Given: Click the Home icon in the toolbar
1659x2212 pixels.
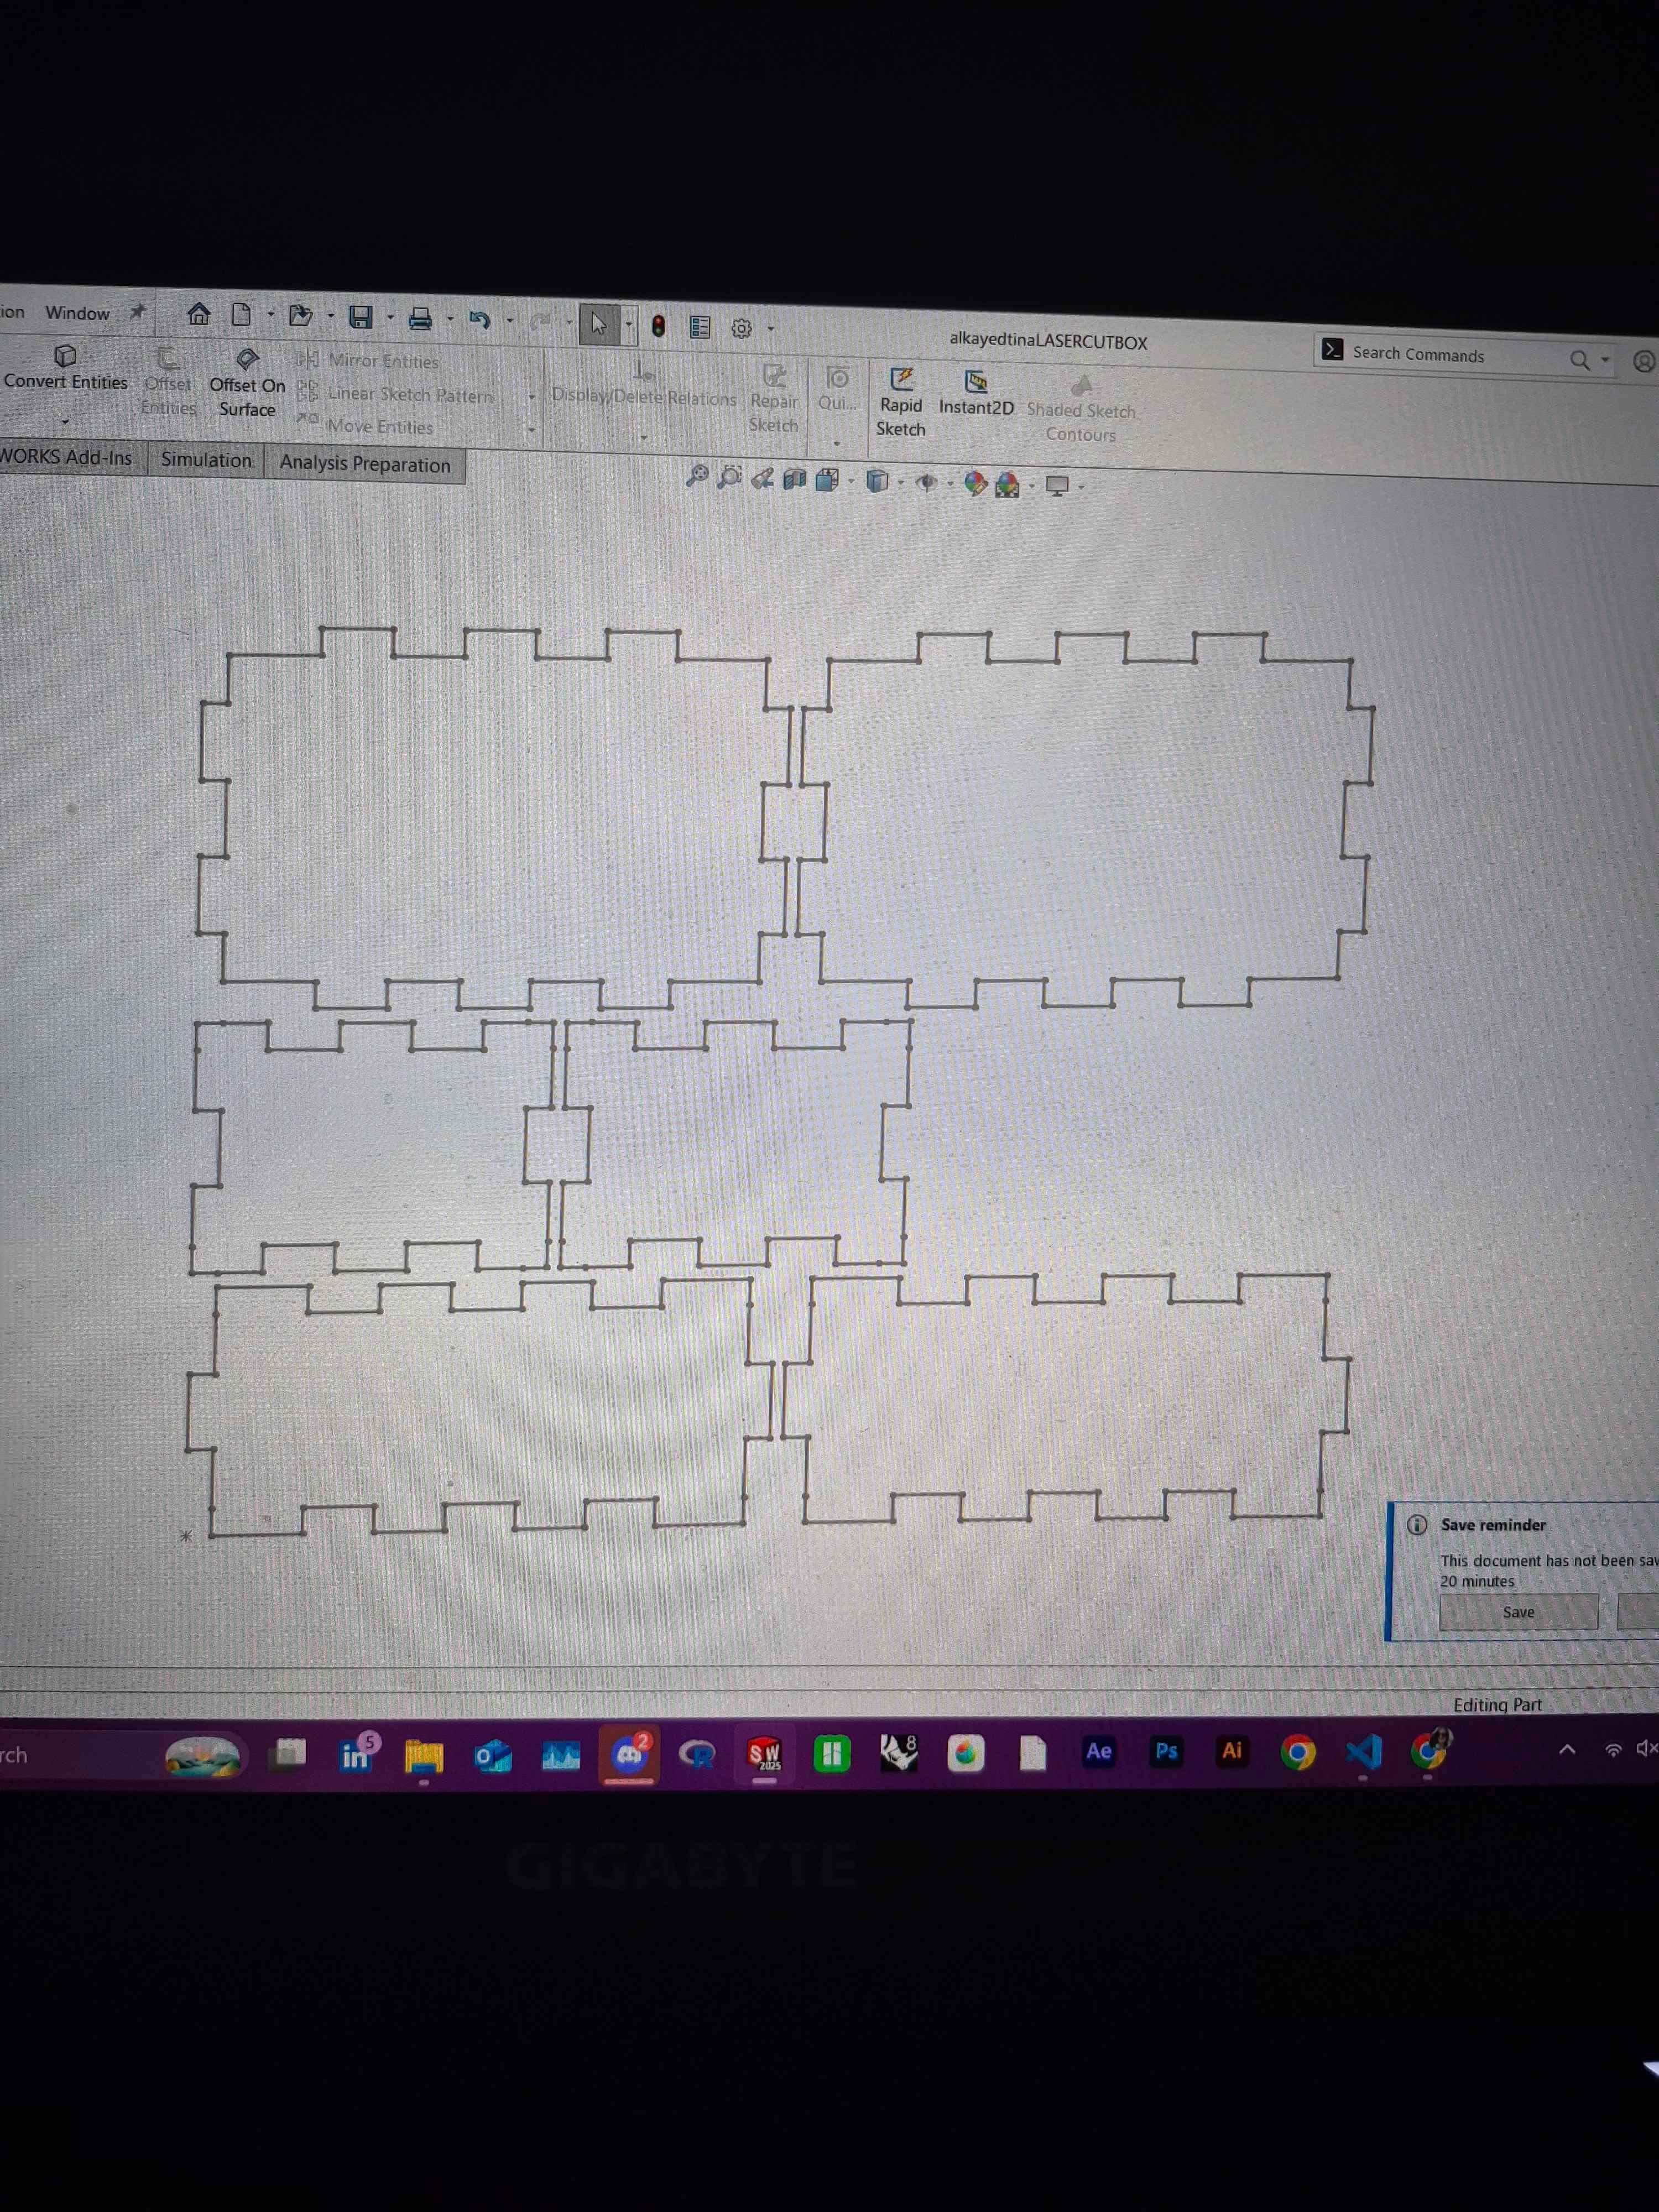Looking at the screenshot, I should pyautogui.click(x=199, y=315).
